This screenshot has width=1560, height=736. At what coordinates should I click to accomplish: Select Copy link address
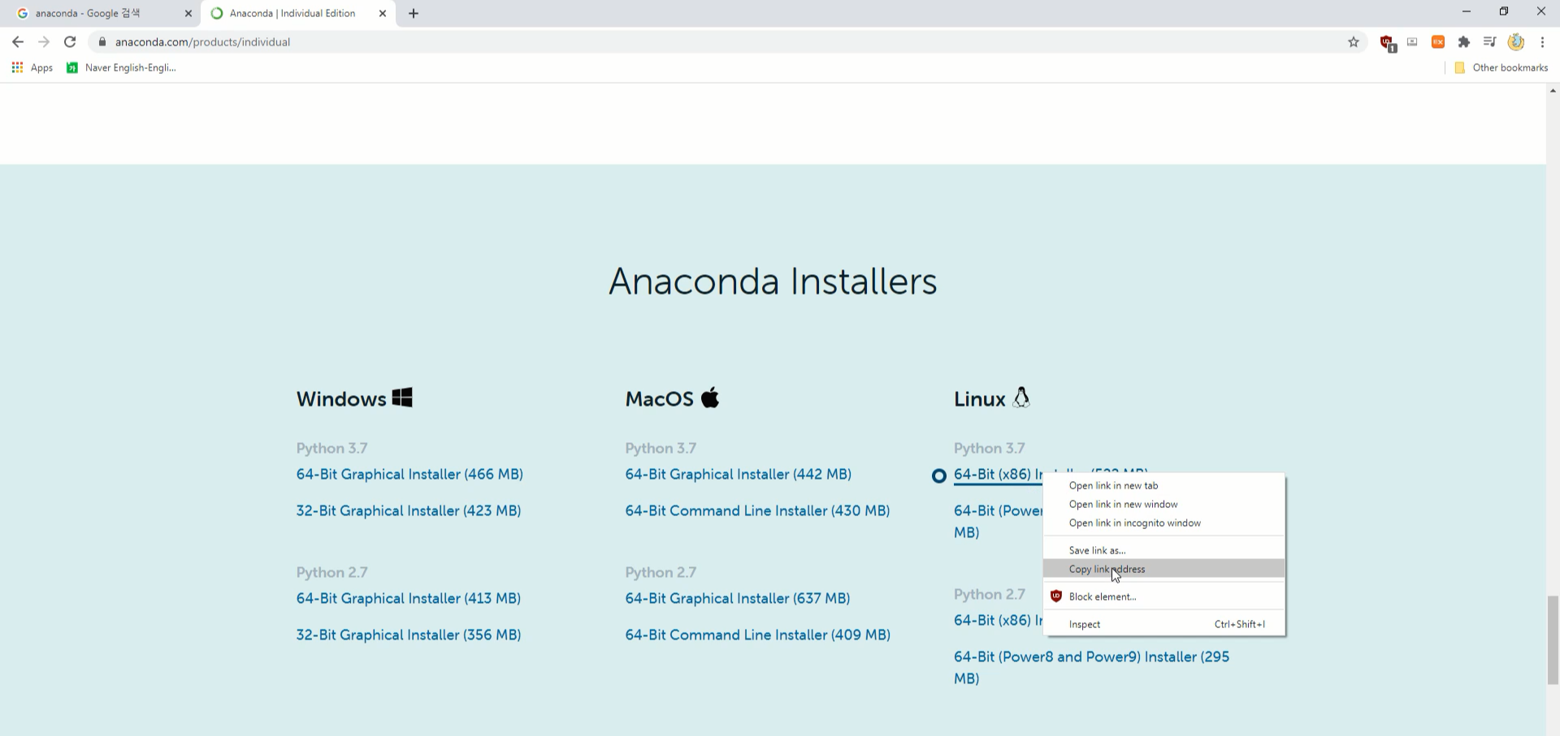(1164, 569)
